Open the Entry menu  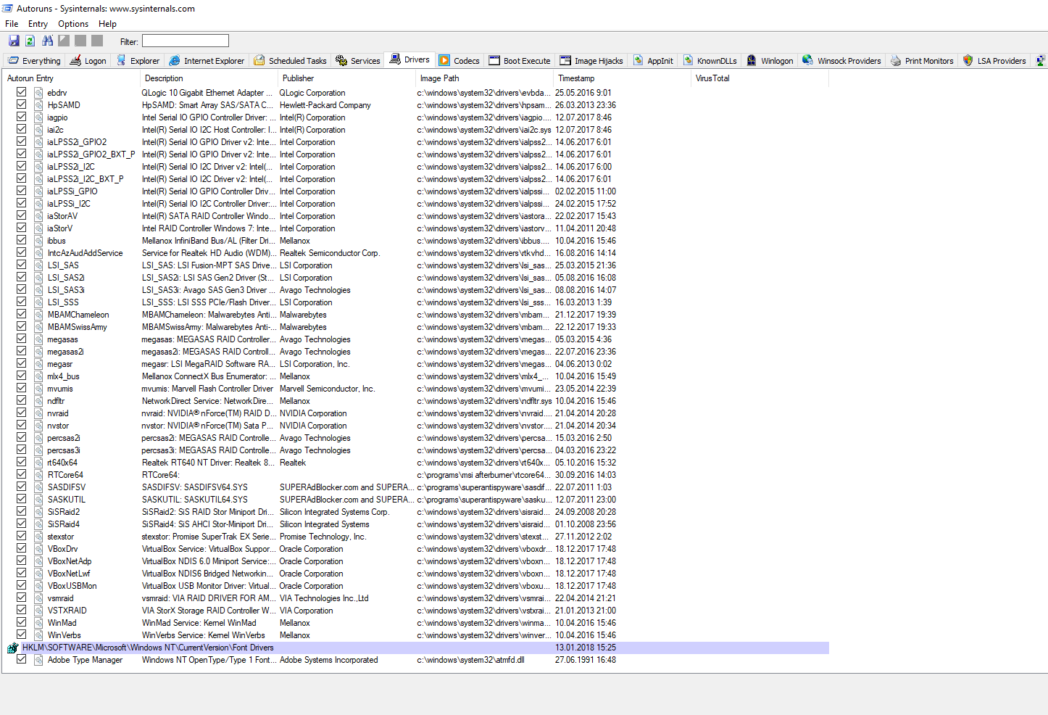[x=38, y=24]
